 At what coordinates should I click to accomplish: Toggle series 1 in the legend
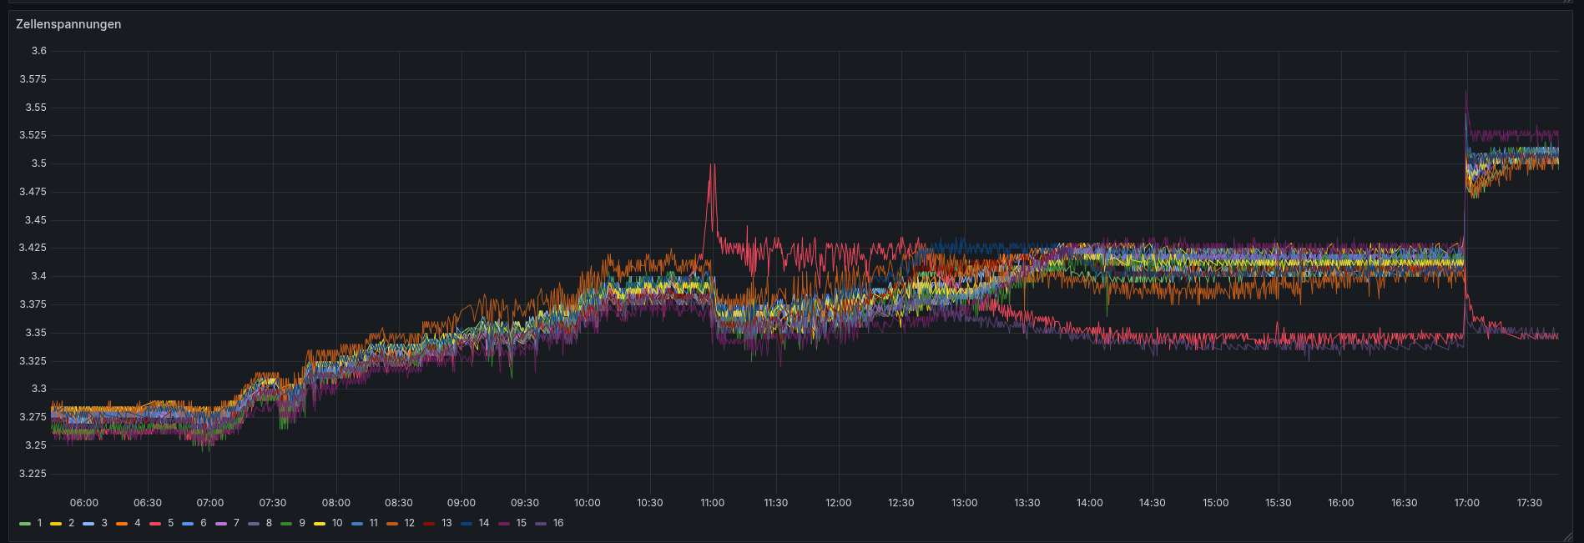pos(39,523)
